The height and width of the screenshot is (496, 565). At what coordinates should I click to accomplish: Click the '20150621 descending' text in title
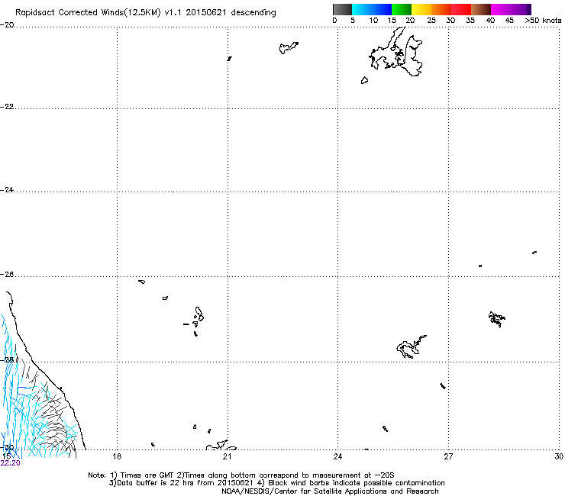click(x=231, y=12)
